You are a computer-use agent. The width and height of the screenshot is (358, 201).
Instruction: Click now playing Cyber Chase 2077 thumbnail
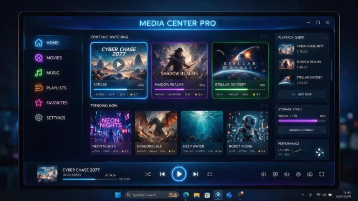point(47,174)
